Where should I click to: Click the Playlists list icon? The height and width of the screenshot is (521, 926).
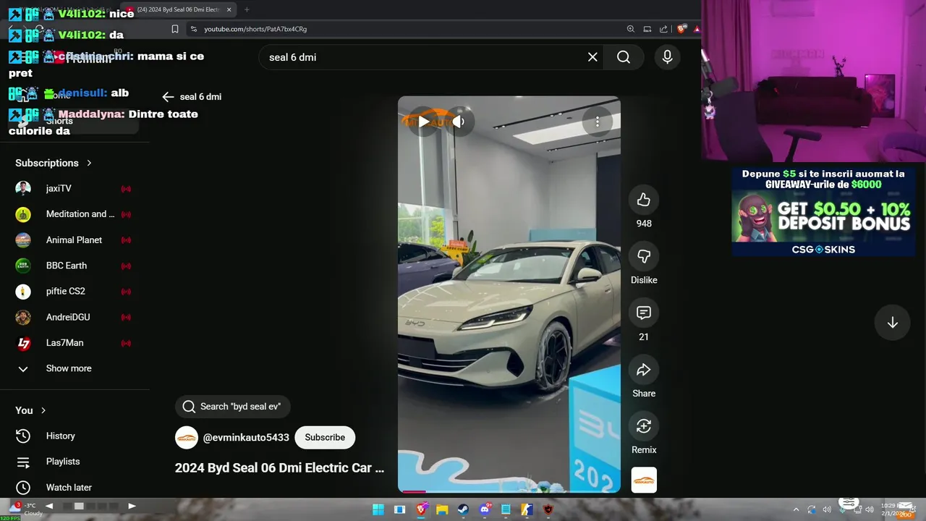pos(23,462)
